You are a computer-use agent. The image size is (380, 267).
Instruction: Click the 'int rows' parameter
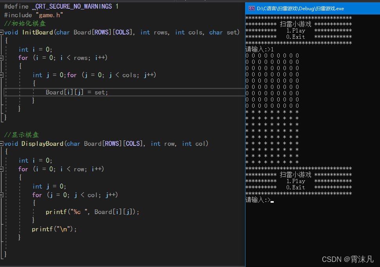pyautogui.click(x=154, y=32)
